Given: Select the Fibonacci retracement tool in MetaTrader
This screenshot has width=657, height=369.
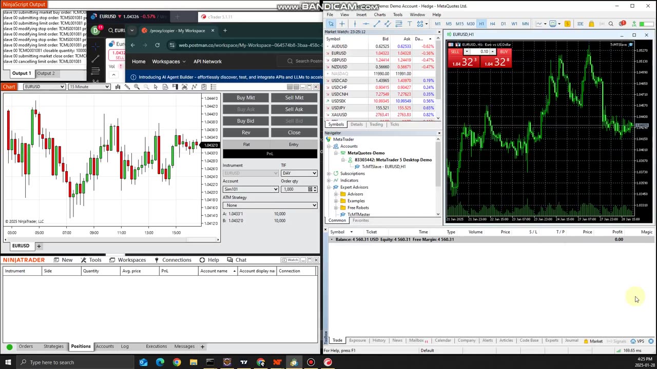Looking at the screenshot, I should [399, 24].
